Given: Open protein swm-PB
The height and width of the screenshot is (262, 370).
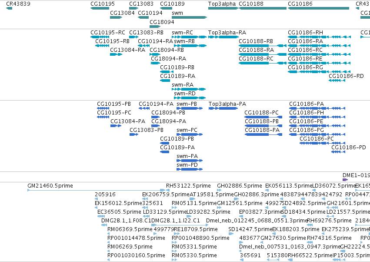Looking at the screenshot, I should (x=190, y=108).
